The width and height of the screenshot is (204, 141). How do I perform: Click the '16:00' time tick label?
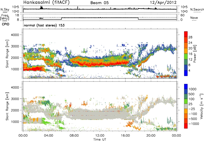tap(125, 136)
